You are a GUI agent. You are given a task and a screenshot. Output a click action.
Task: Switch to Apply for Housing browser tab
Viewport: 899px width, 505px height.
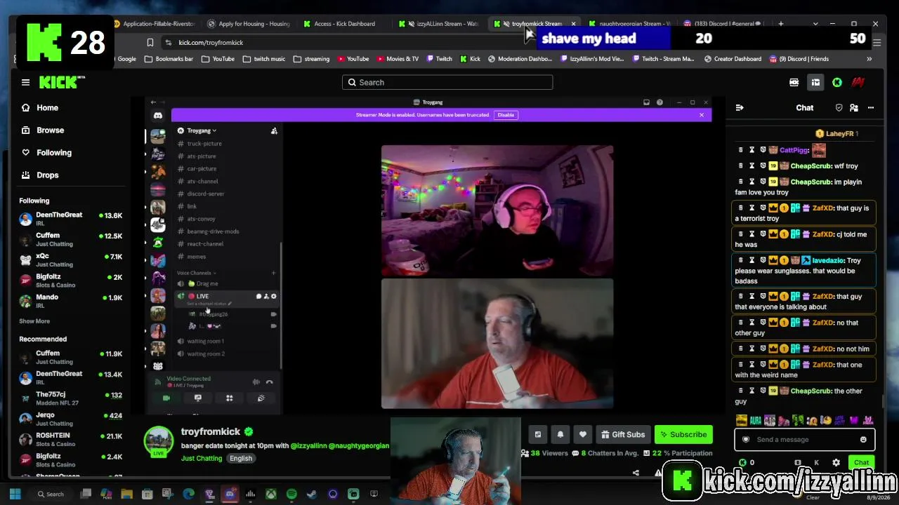249,24
